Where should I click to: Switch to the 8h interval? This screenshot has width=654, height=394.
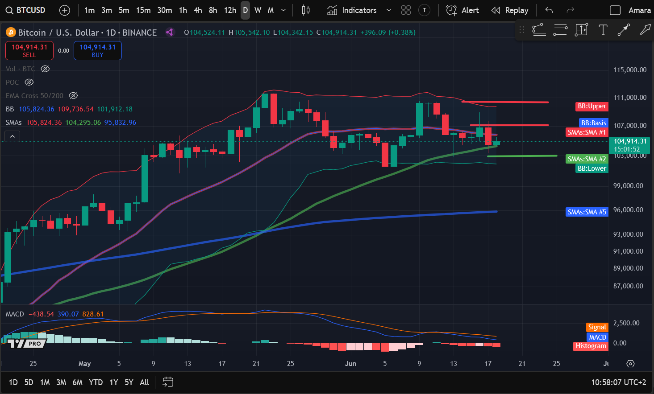tap(213, 10)
